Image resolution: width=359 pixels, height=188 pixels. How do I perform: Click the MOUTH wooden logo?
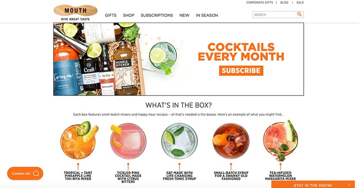coord(75,10)
